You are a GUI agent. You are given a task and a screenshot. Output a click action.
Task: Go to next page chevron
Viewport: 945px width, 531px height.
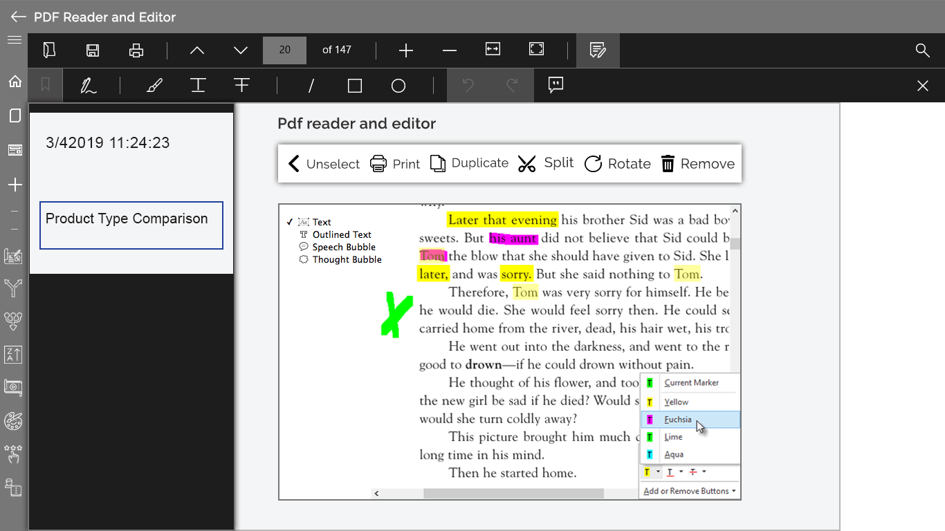pyautogui.click(x=241, y=50)
